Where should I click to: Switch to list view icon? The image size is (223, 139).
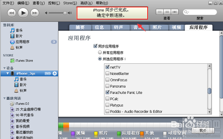click(160, 12)
